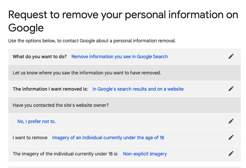Click the 'Request to remove your personal information' heading
246x168 pixels.
pos(123,16)
